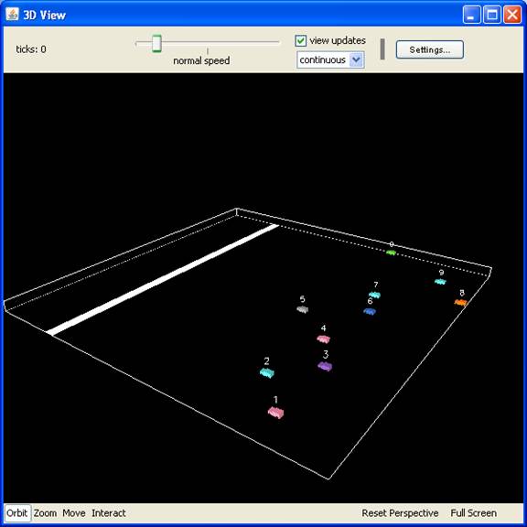This screenshot has width=527, height=527.
Task: Click the pink car labeled 1
Action: [x=275, y=412]
